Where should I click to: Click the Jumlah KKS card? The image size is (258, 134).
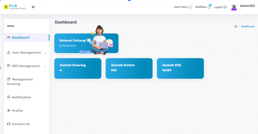(180, 68)
